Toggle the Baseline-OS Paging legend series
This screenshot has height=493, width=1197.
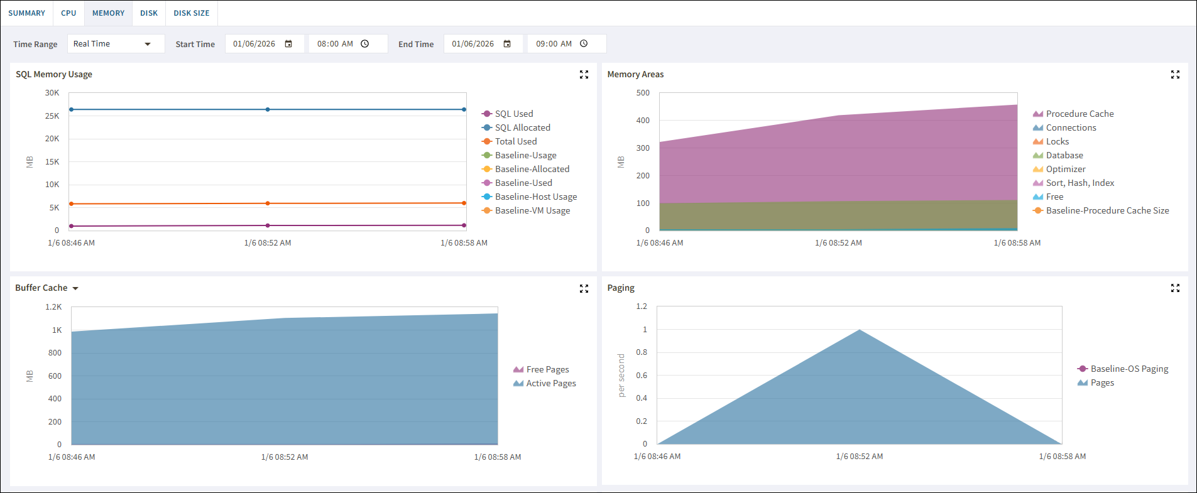coord(1123,369)
